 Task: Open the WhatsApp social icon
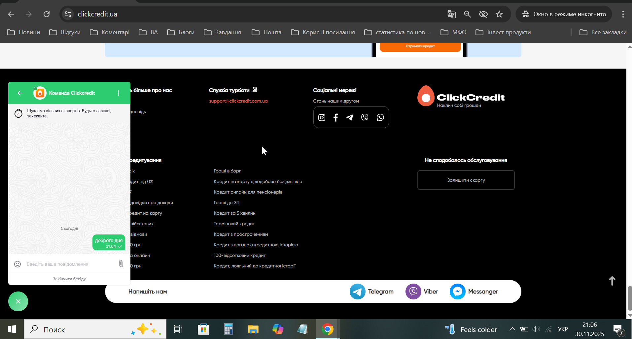[380, 117]
